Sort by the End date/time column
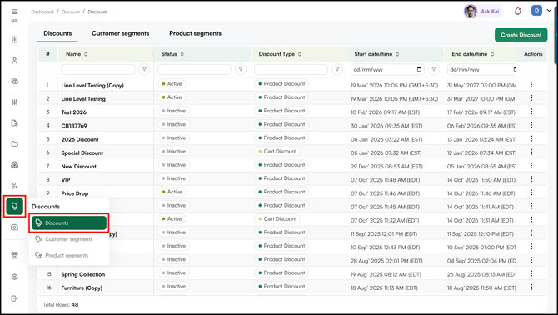The image size is (558, 315). click(492, 54)
